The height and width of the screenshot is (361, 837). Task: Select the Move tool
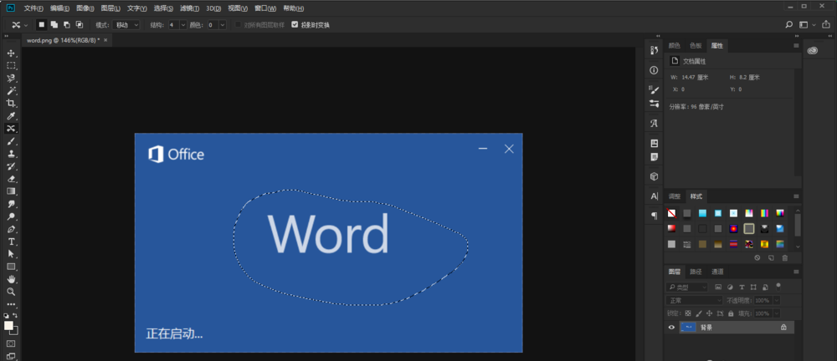12,53
